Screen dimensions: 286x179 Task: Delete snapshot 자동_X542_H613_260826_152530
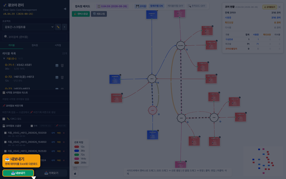[x=64, y=151]
